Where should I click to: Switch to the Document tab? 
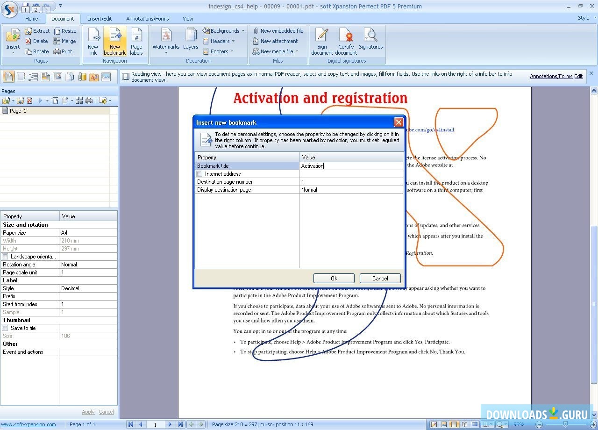pos(63,19)
